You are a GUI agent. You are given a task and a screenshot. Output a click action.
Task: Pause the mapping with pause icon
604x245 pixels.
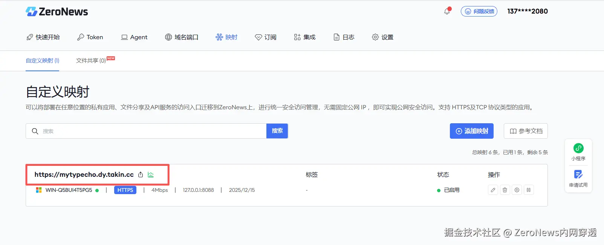(x=529, y=190)
